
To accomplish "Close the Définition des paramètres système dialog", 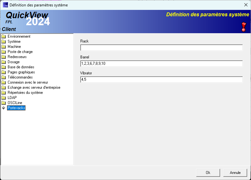I will pos(246,5).
